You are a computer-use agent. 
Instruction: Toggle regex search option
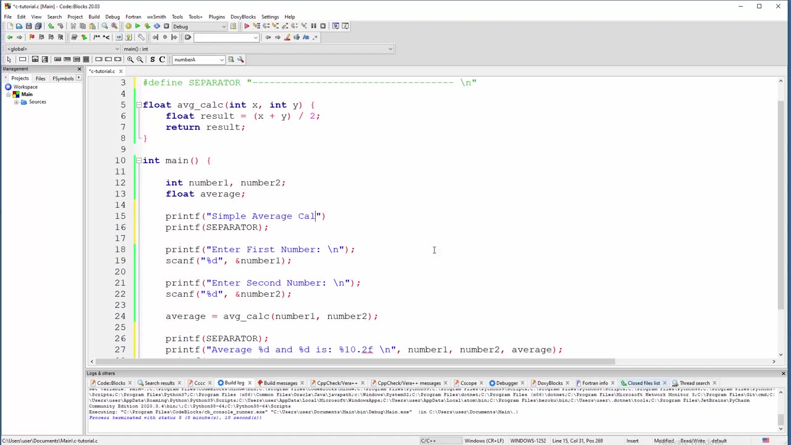[x=315, y=37]
